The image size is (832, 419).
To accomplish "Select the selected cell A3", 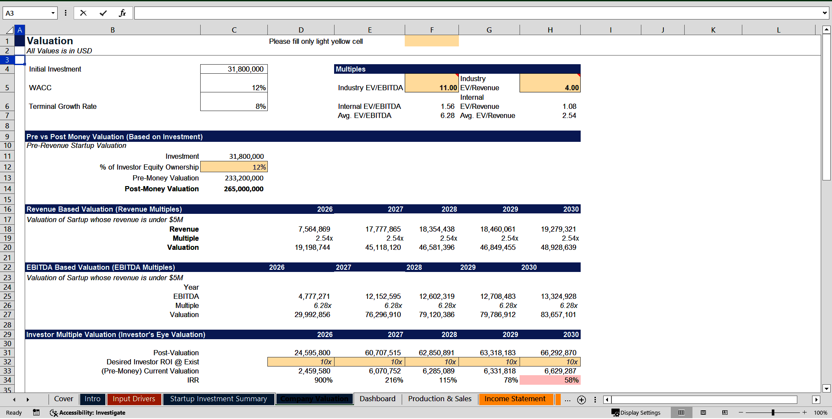I will (x=20, y=60).
